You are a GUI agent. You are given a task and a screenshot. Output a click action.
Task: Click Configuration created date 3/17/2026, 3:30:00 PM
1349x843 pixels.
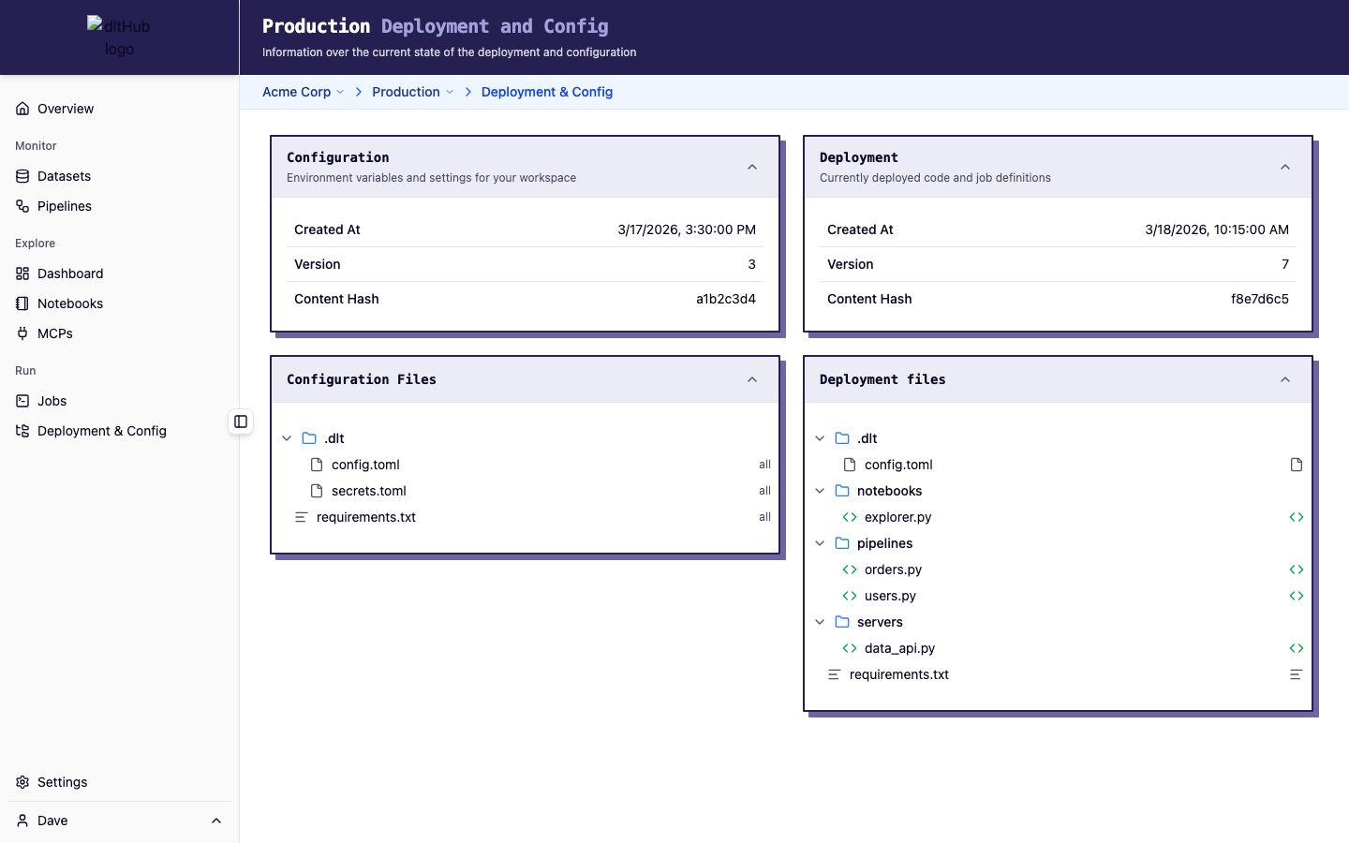[x=687, y=229]
